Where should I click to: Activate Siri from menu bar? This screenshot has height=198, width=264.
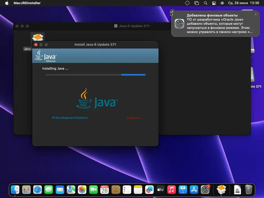[222, 3]
